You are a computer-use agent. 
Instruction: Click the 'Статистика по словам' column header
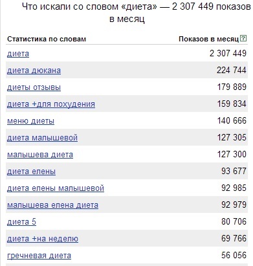coord(47,39)
